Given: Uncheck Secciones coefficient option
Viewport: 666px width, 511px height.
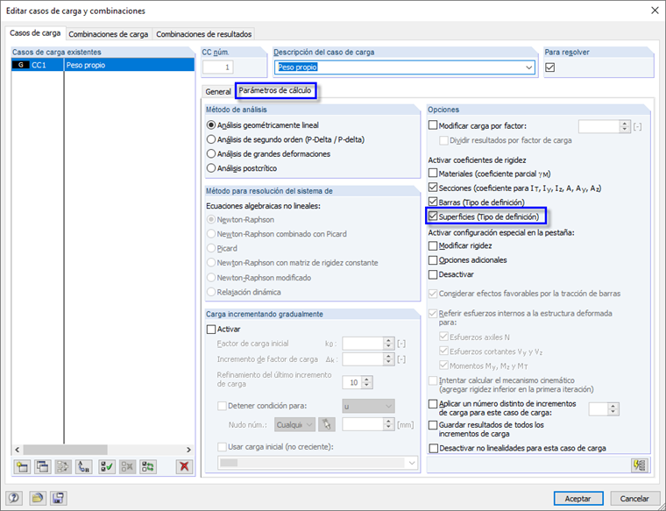Looking at the screenshot, I should 433,188.
